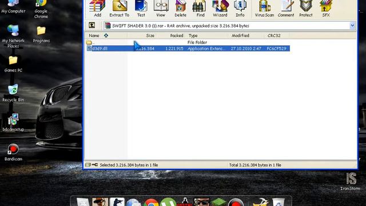Image resolution: width=366 pixels, height=206 pixels.
Task: Click the '27.10.2010 2:47' modified cell
Action: 246,49
